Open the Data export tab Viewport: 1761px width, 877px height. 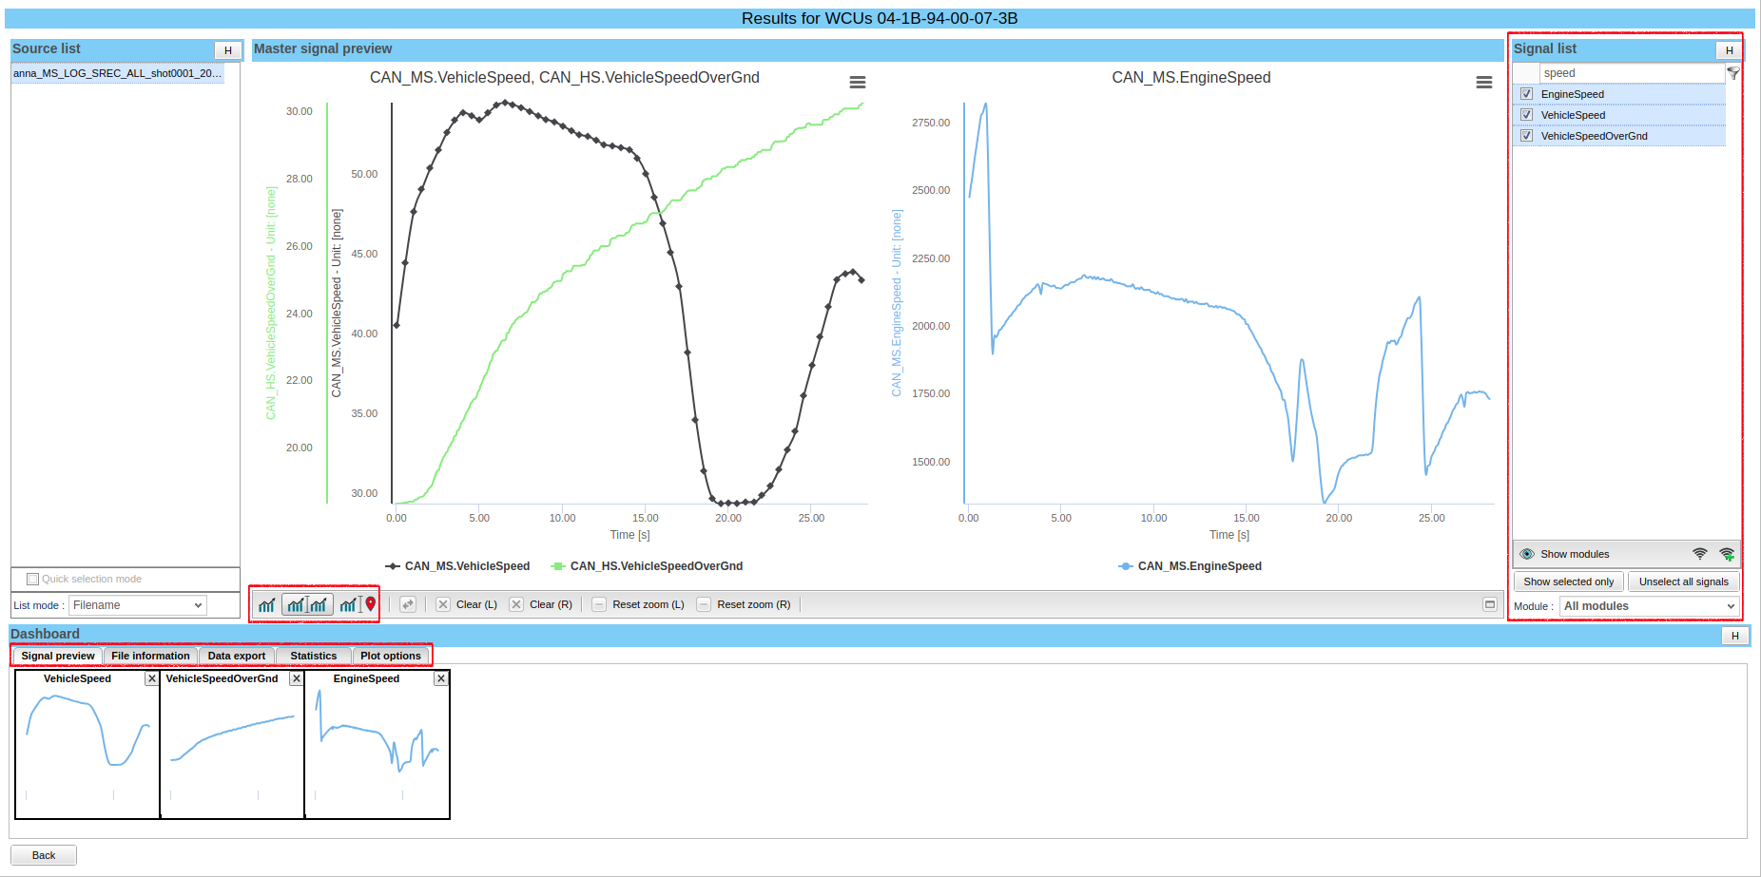pyautogui.click(x=237, y=656)
